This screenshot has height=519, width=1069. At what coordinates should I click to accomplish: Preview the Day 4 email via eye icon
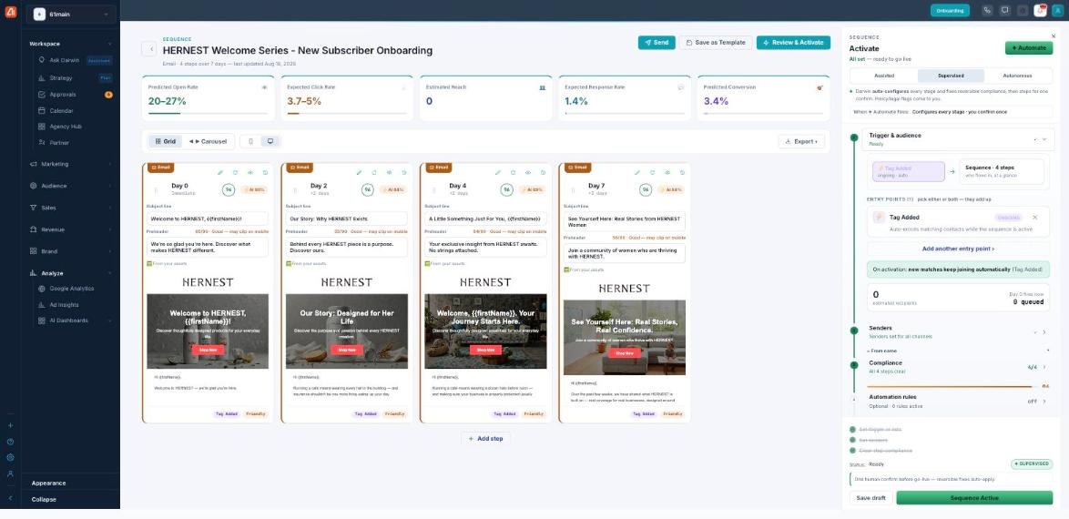pos(528,173)
